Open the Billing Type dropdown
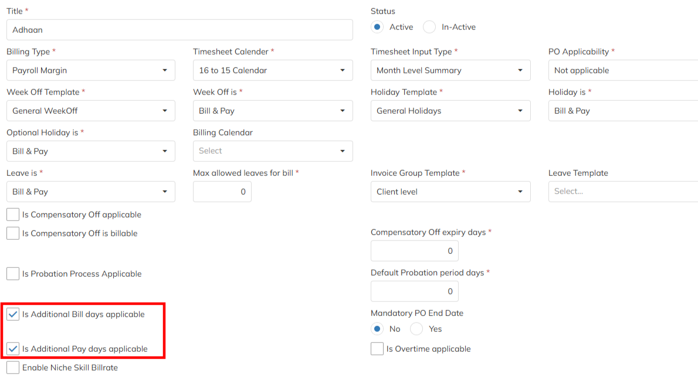 pyautogui.click(x=90, y=70)
